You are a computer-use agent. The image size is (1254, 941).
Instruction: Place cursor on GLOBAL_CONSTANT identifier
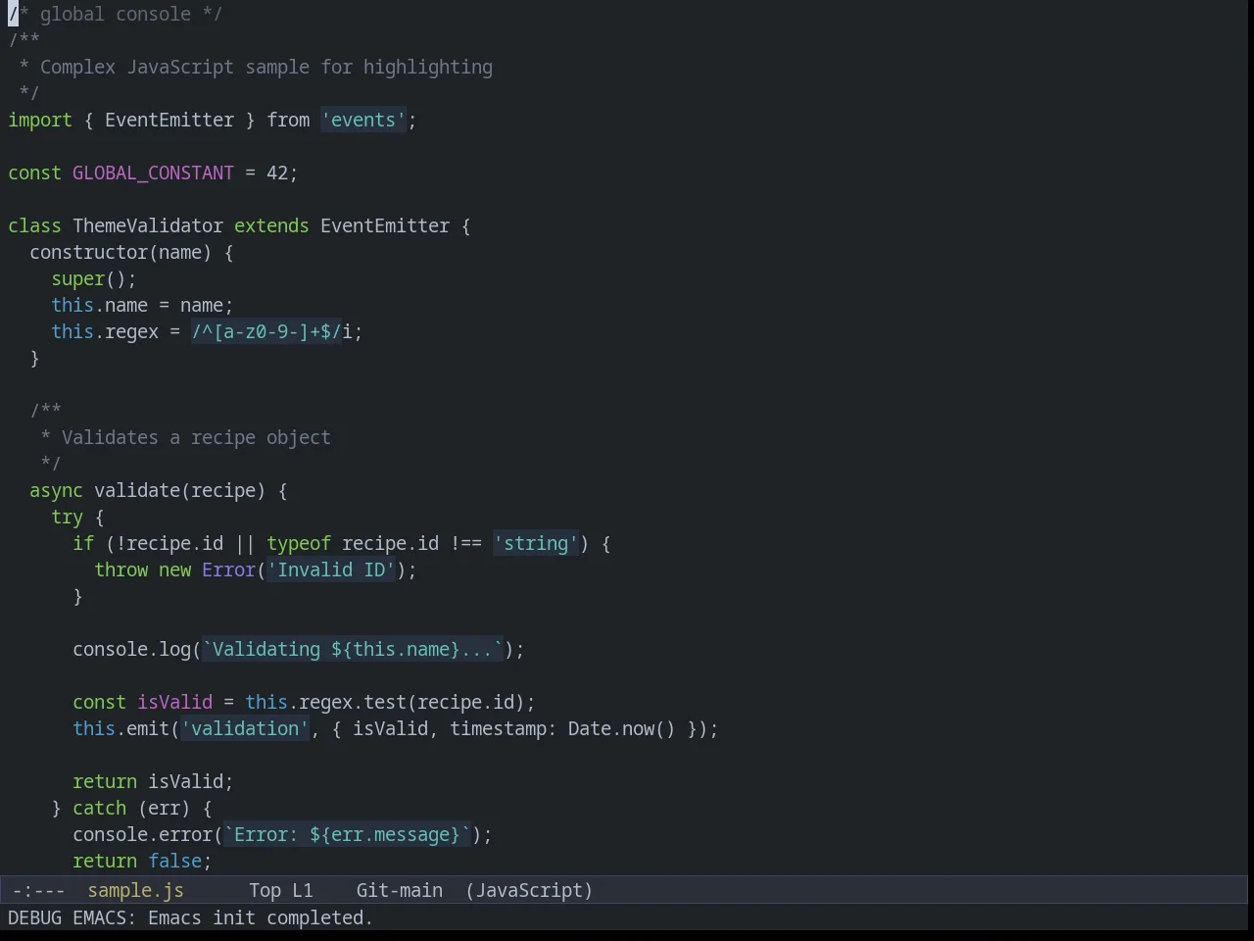[153, 173]
